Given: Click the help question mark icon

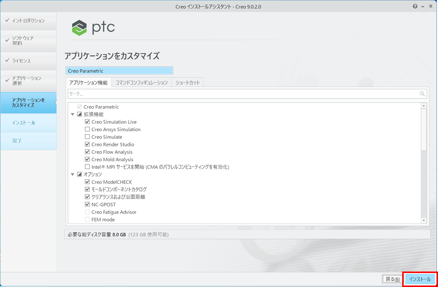Looking at the screenshot, I should [415, 6].
